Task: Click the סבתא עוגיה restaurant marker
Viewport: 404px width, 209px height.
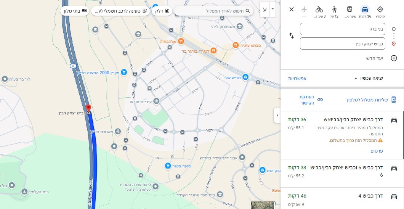Action: (236, 45)
